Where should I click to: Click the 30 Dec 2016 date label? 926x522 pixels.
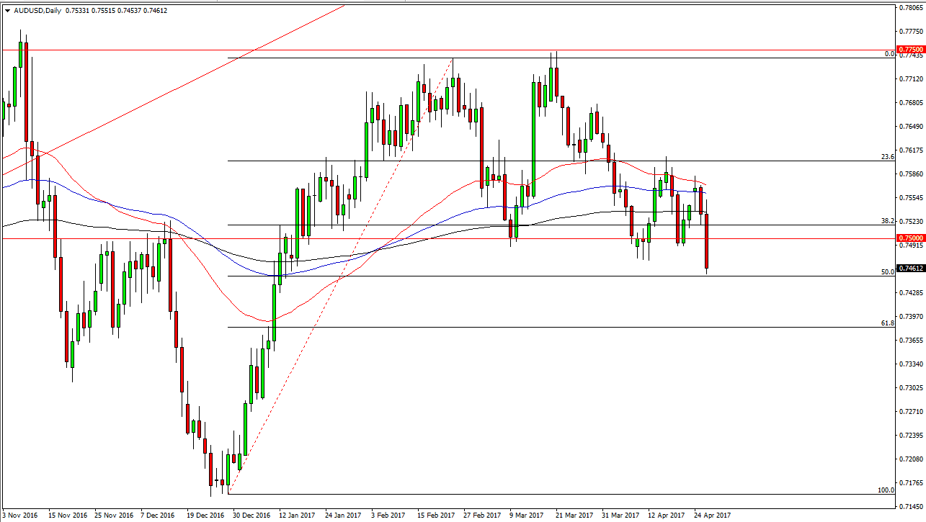tap(252, 516)
